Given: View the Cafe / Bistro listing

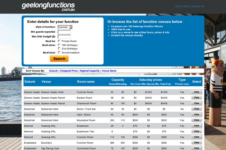Looking at the screenshot, I should click(x=197, y=114).
